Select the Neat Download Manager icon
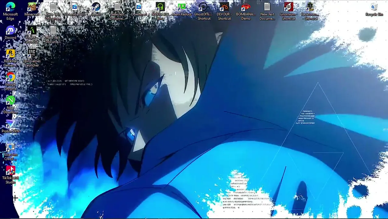388x219 pixels. pyautogui.click(x=10, y=105)
